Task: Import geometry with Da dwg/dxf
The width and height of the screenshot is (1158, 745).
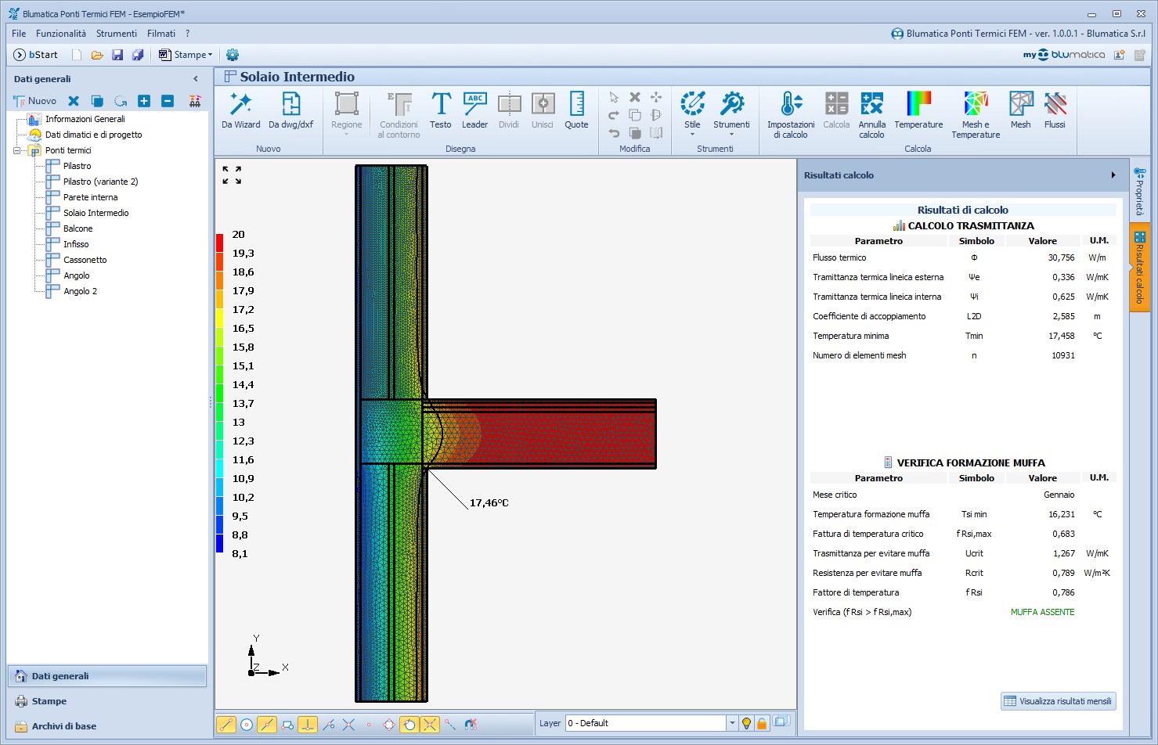Action: (290, 110)
